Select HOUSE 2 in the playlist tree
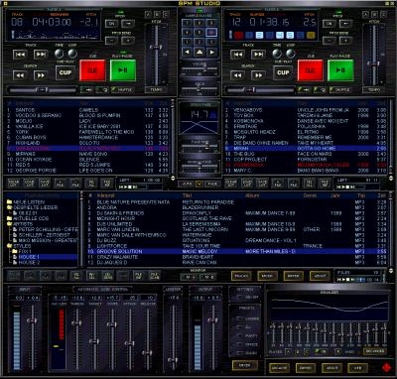Image resolution: width=397 pixels, height=379 pixels. tap(29, 263)
